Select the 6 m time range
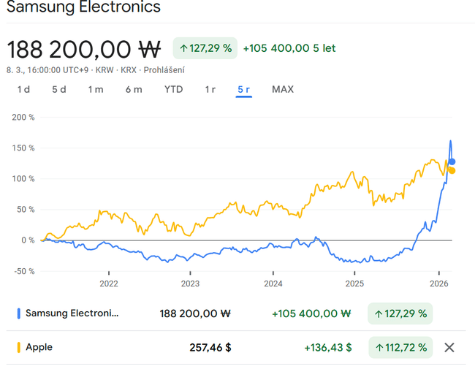475x369 pixels. (134, 89)
